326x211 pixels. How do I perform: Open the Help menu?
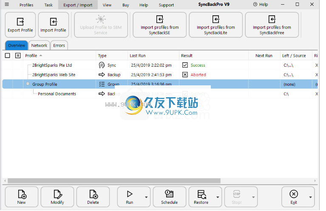(x=144, y=5)
